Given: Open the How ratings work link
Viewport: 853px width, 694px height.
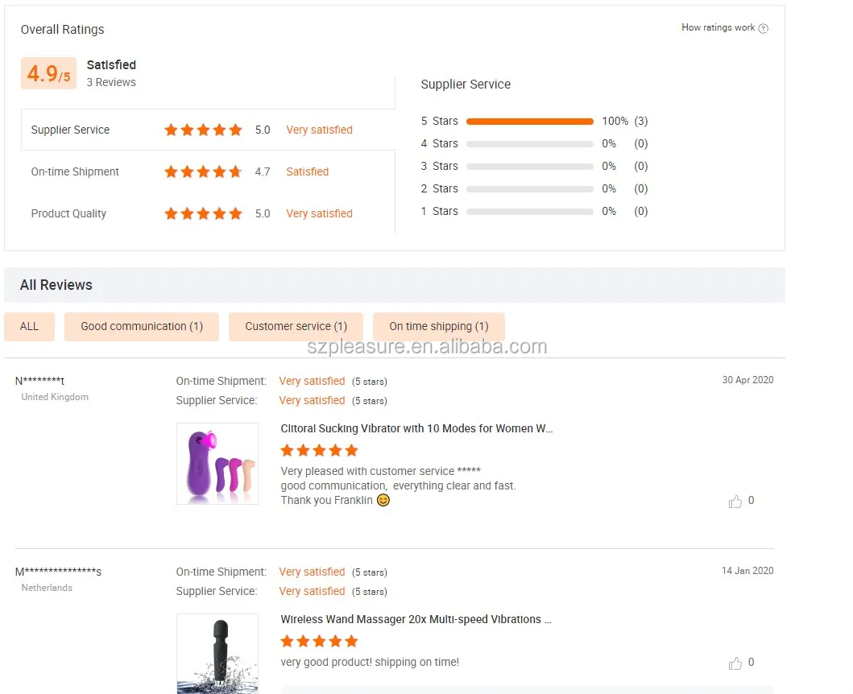Looking at the screenshot, I should (x=718, y=27).
